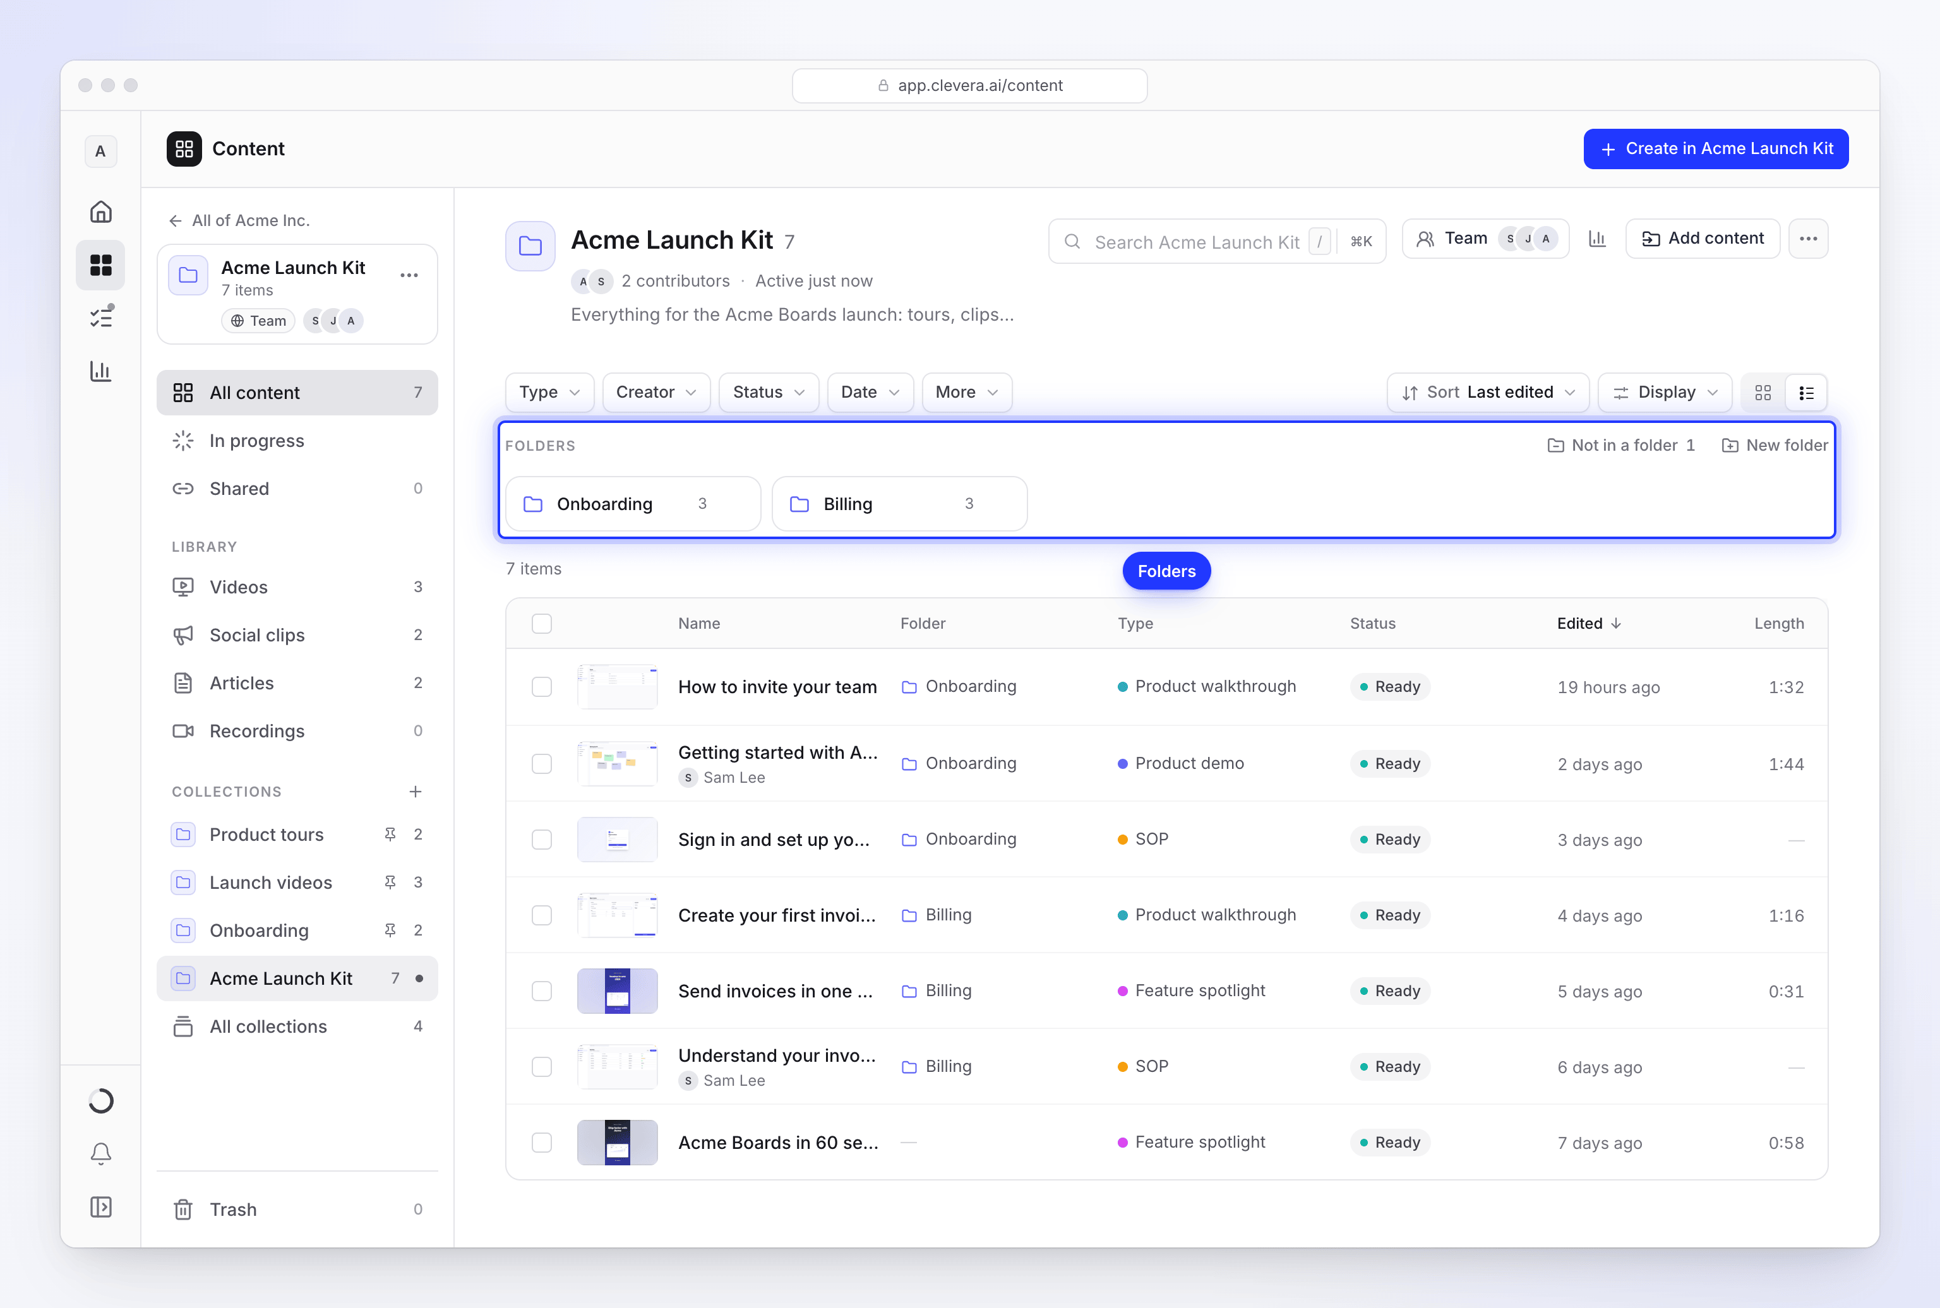Open All collections in sidebar
Viewport: 1940px width, 1308px height.
(297, 1027)
